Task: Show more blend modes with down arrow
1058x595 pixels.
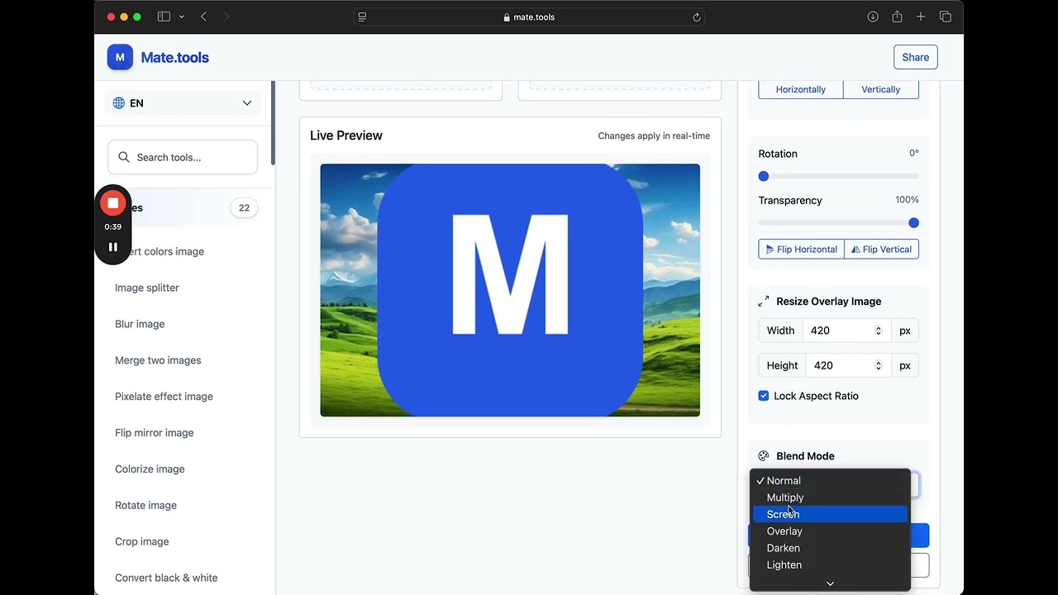Action: [x=830, y=583]
